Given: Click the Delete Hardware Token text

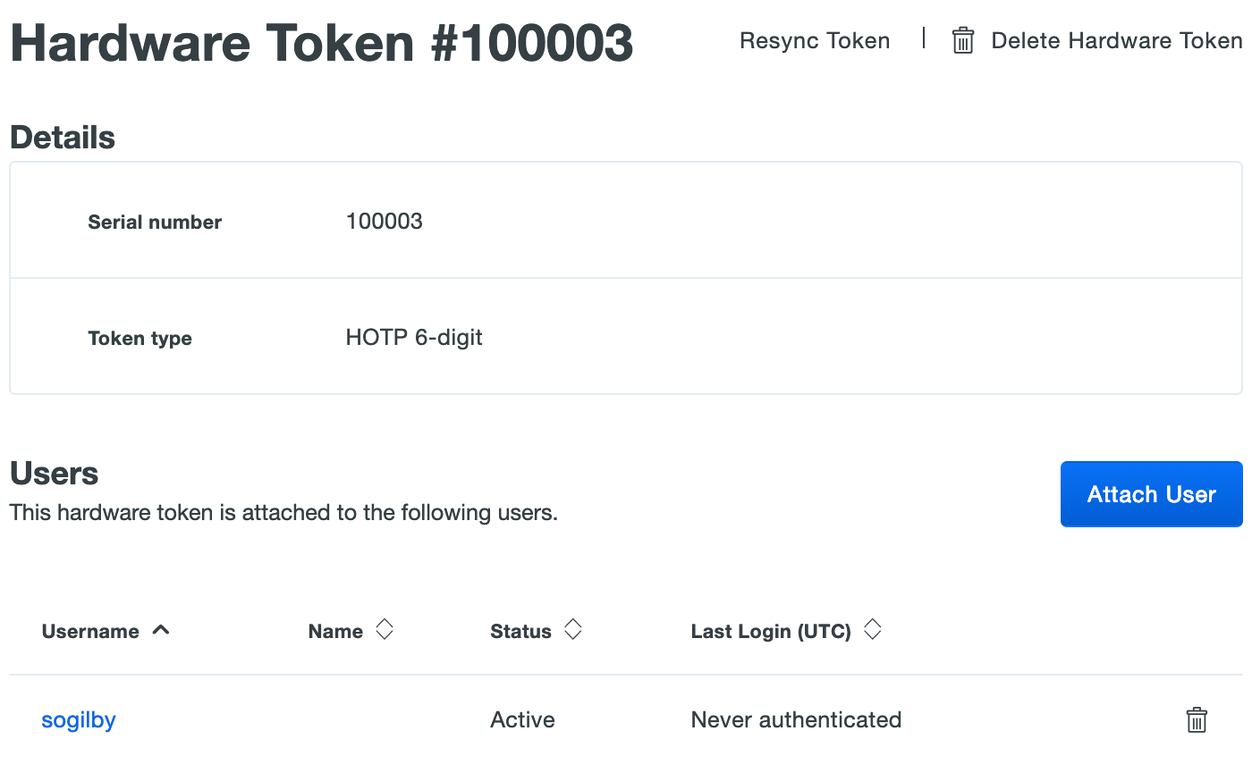Looking at the screenshot, I should [x=1116, y=41].
